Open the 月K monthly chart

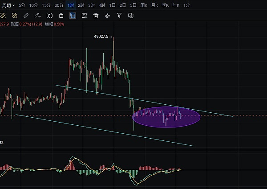pyautogui.click(x=154, y=5)
